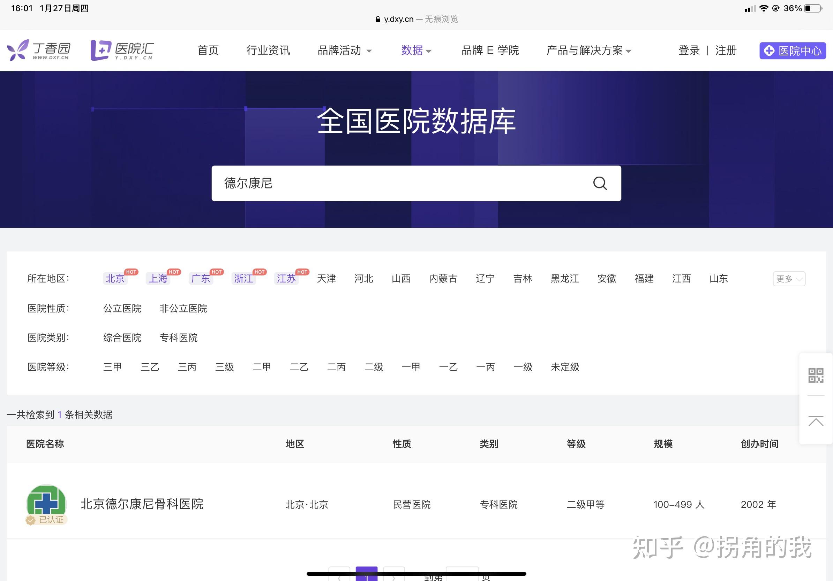833x581 pixels.
Task: Filter by region 河北
Action: 363,278
